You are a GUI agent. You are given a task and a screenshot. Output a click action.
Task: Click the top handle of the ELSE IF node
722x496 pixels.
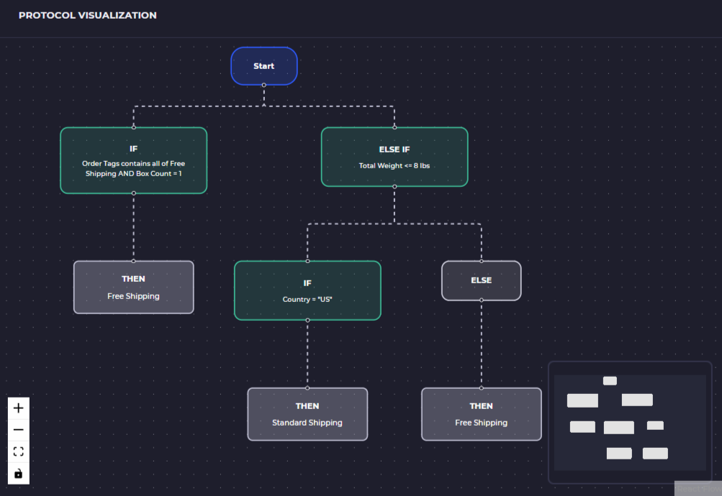pyautogui.click(x=394, y=127)
